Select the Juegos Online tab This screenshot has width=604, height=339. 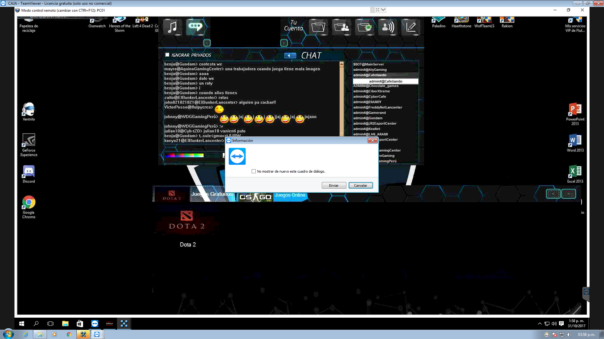tap(290, 195)
